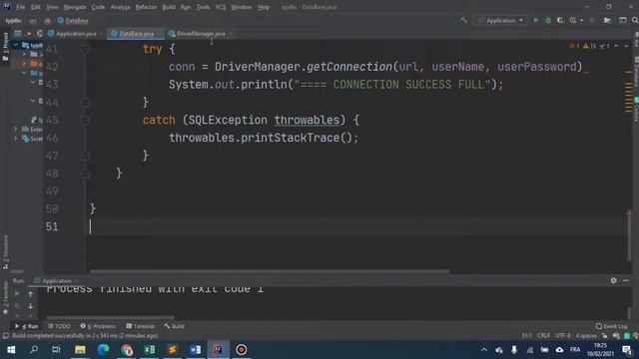The image size is (639, 359).
Task: Run with coverage icon in toolbar
Action: click(560, 20)
